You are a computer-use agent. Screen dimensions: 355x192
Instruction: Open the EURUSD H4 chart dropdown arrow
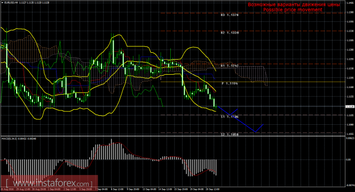point(3,3)
